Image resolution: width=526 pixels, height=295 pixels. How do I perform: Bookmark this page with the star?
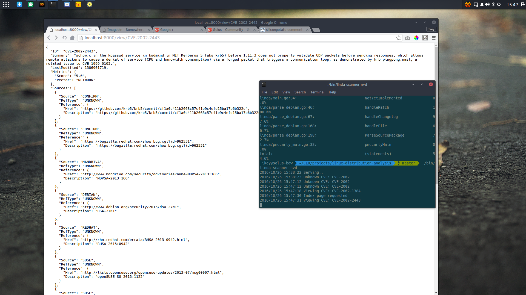(x=399, y=38)
